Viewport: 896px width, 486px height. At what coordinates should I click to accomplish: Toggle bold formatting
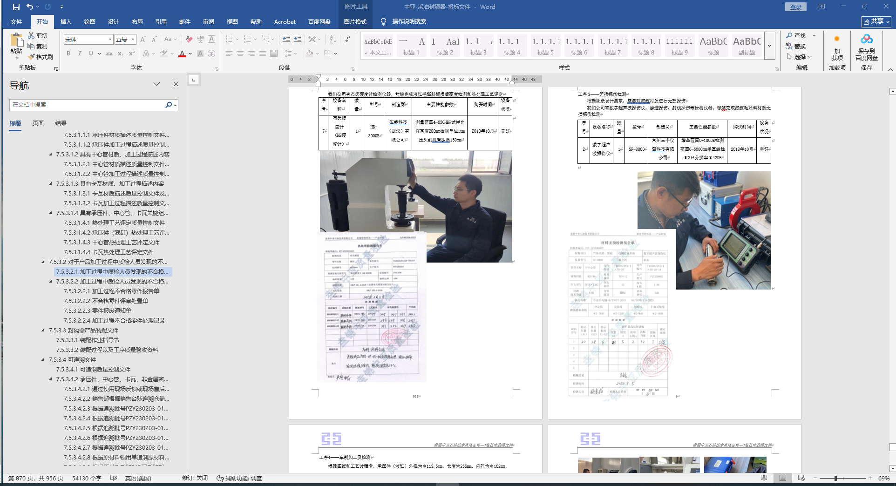coord(68,54)
